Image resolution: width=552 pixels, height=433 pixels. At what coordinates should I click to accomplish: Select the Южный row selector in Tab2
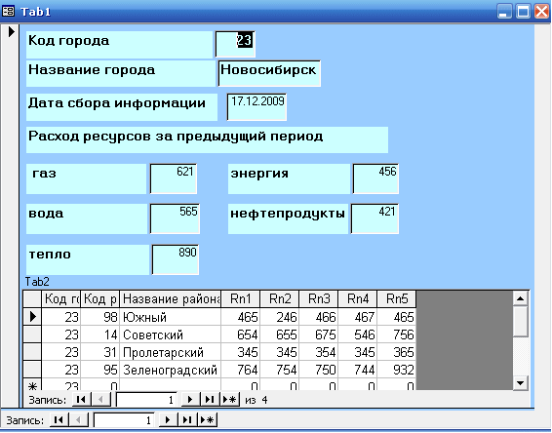click(x=32, y=317)
